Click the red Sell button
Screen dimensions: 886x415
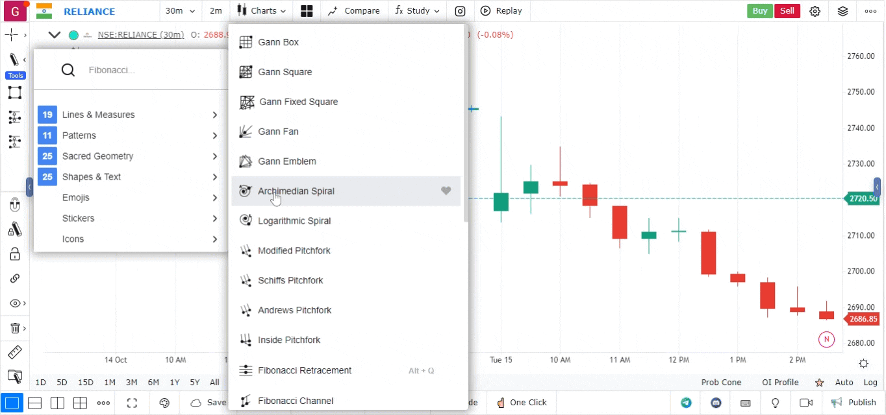[787, 11]
